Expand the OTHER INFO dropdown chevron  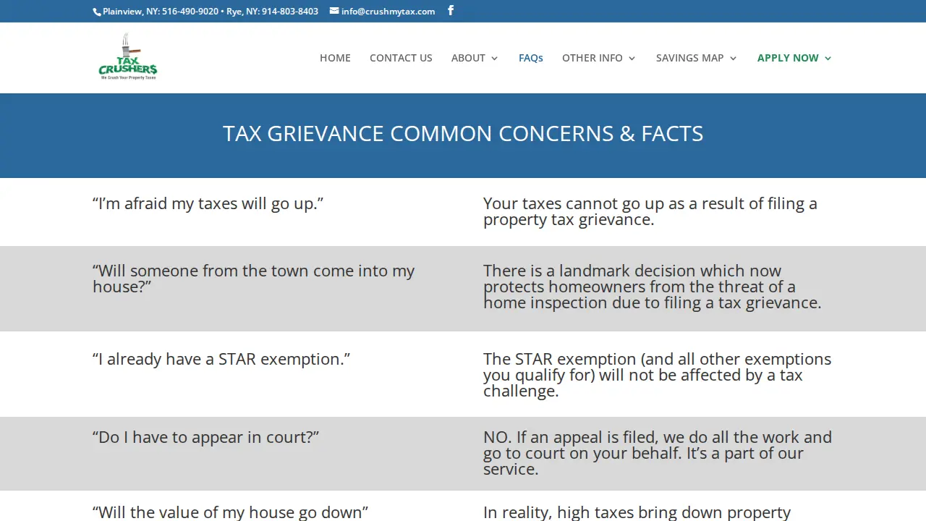(x=632, y=59)
